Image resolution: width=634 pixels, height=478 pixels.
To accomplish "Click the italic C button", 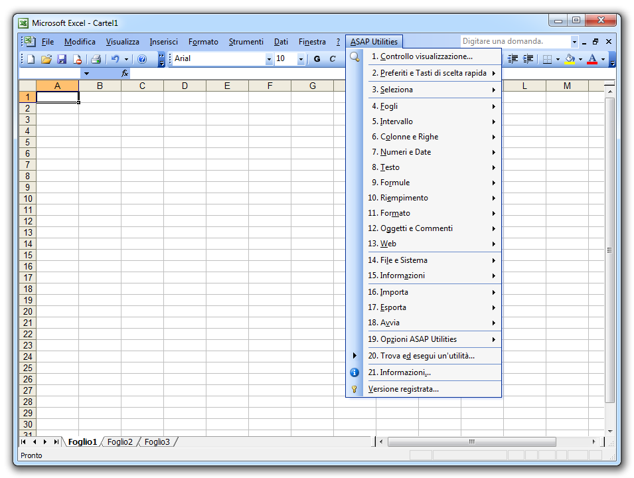I will (x=333, y=59).
